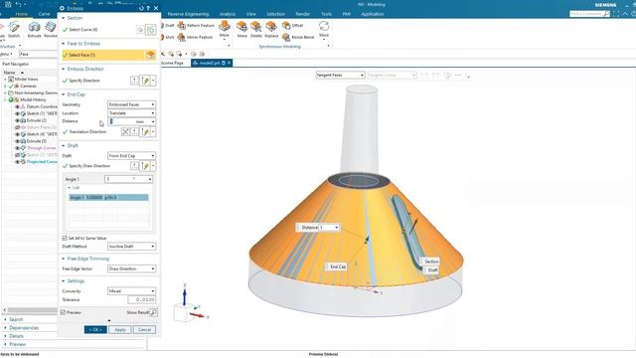Collapse the End Cap section

(x=64, y=94)
